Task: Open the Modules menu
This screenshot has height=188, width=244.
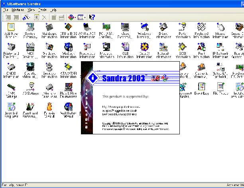Action: pyautogui.click(x=18, y=10)
